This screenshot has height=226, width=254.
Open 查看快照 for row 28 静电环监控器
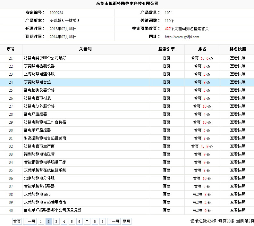pyautogui.click(x=238, y=114)
